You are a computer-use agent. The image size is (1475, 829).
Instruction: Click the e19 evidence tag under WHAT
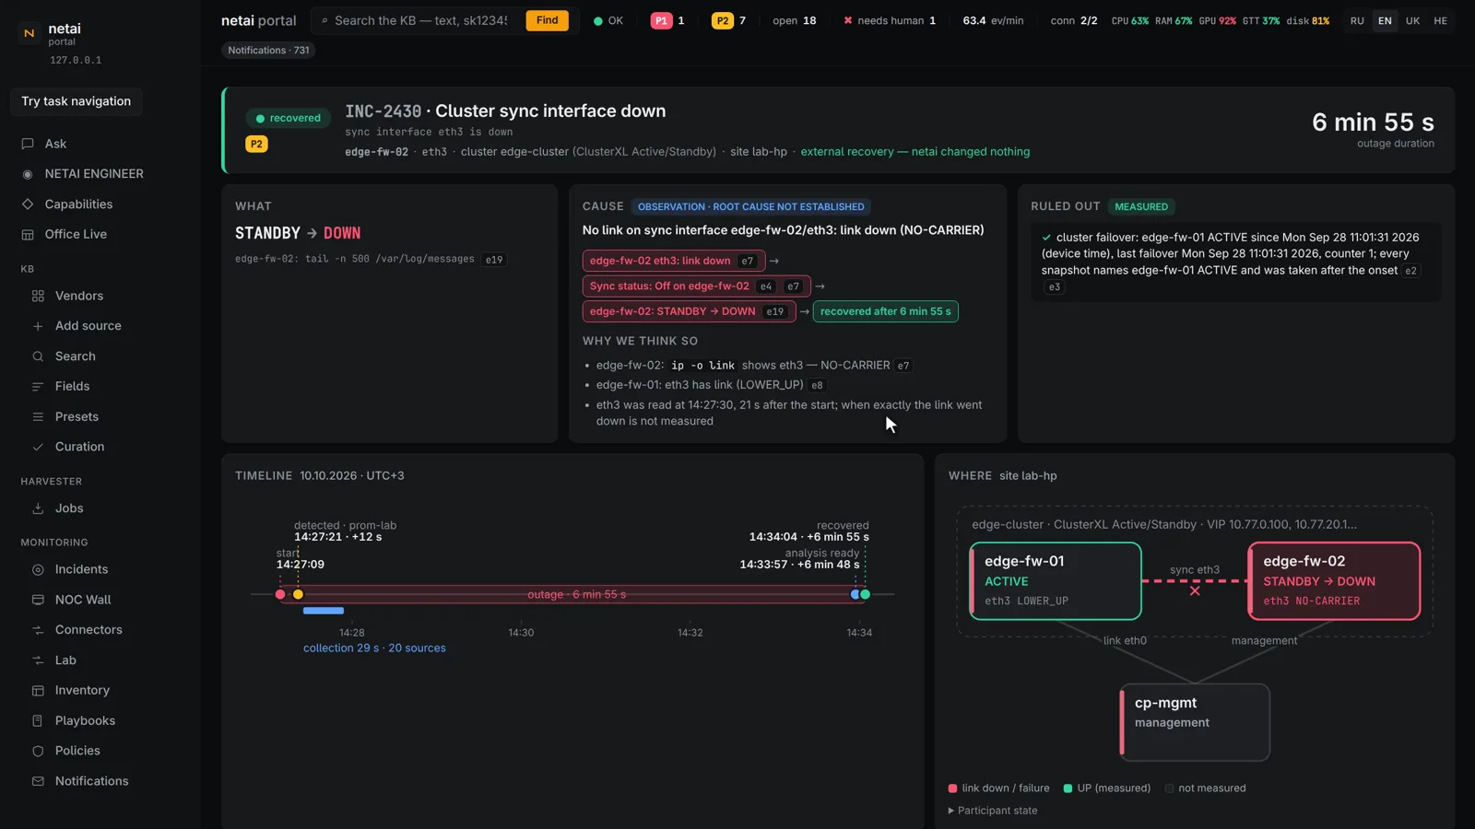point(495,261)
